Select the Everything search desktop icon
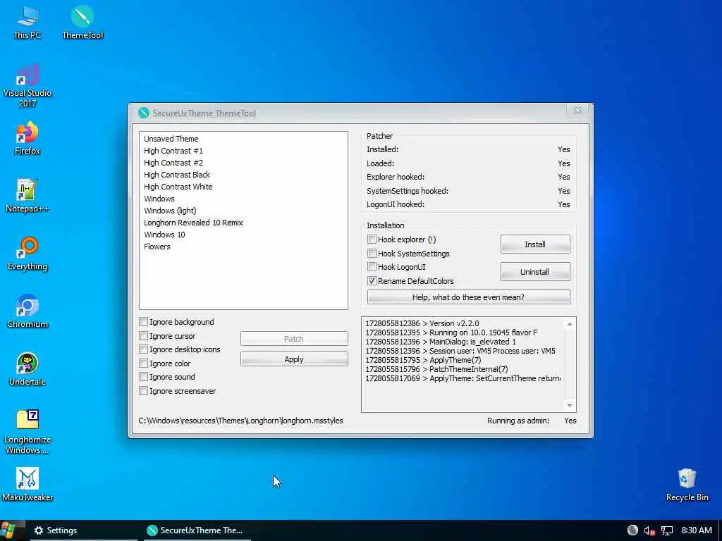Image resolution: width=722 pixels, height=541 pixels. (x=27, y=254)
